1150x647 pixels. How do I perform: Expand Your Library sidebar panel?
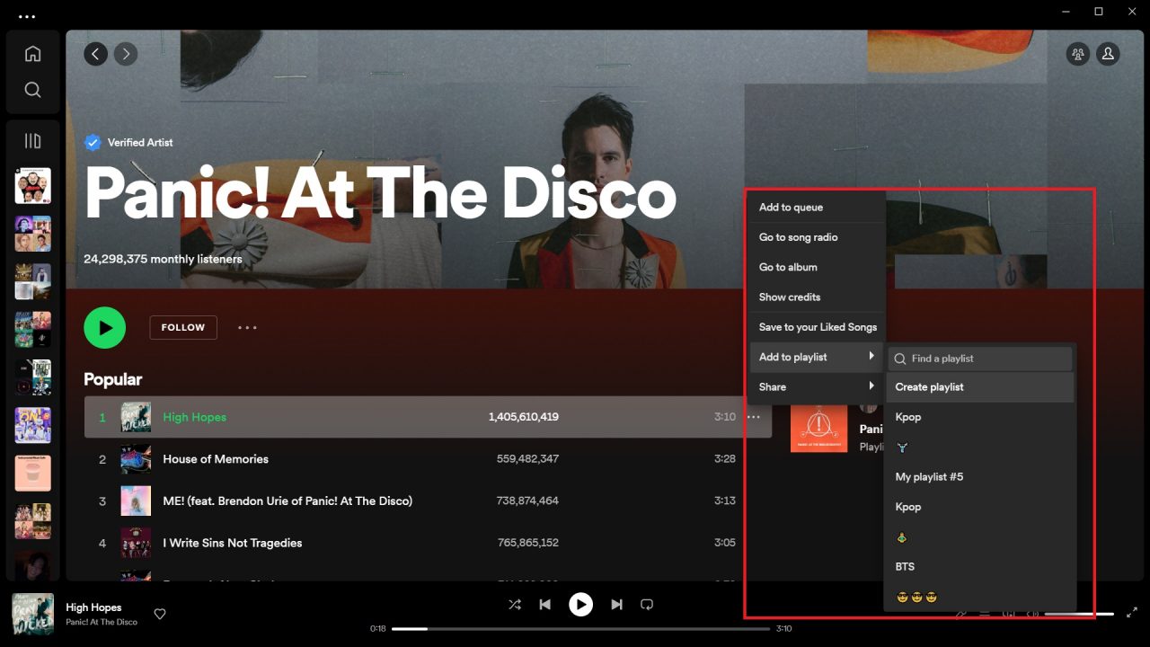32,140
